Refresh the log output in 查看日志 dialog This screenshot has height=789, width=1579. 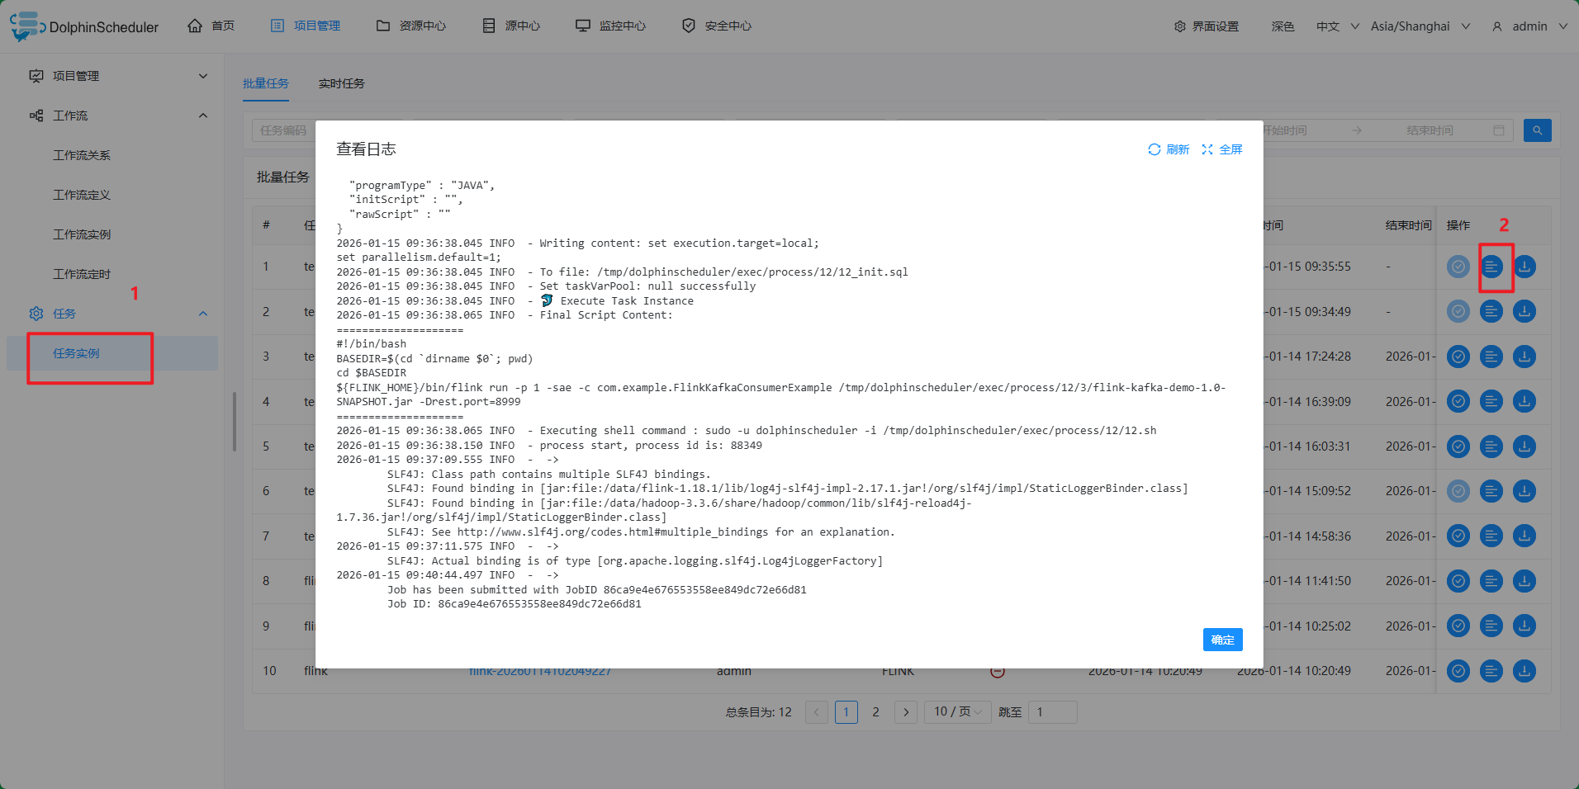click(x=1168, y=149)
